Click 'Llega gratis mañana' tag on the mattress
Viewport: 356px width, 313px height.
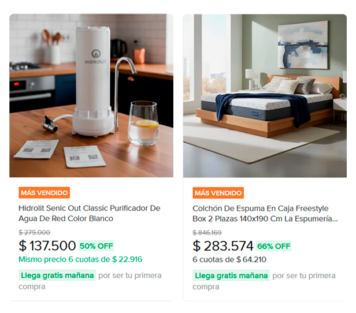pyautogui.click(x=232, y=275)
